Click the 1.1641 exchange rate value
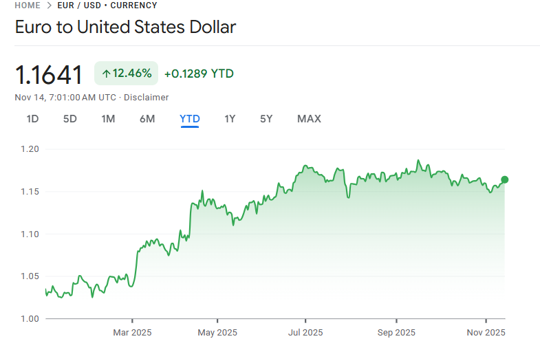 pos(49,75)
